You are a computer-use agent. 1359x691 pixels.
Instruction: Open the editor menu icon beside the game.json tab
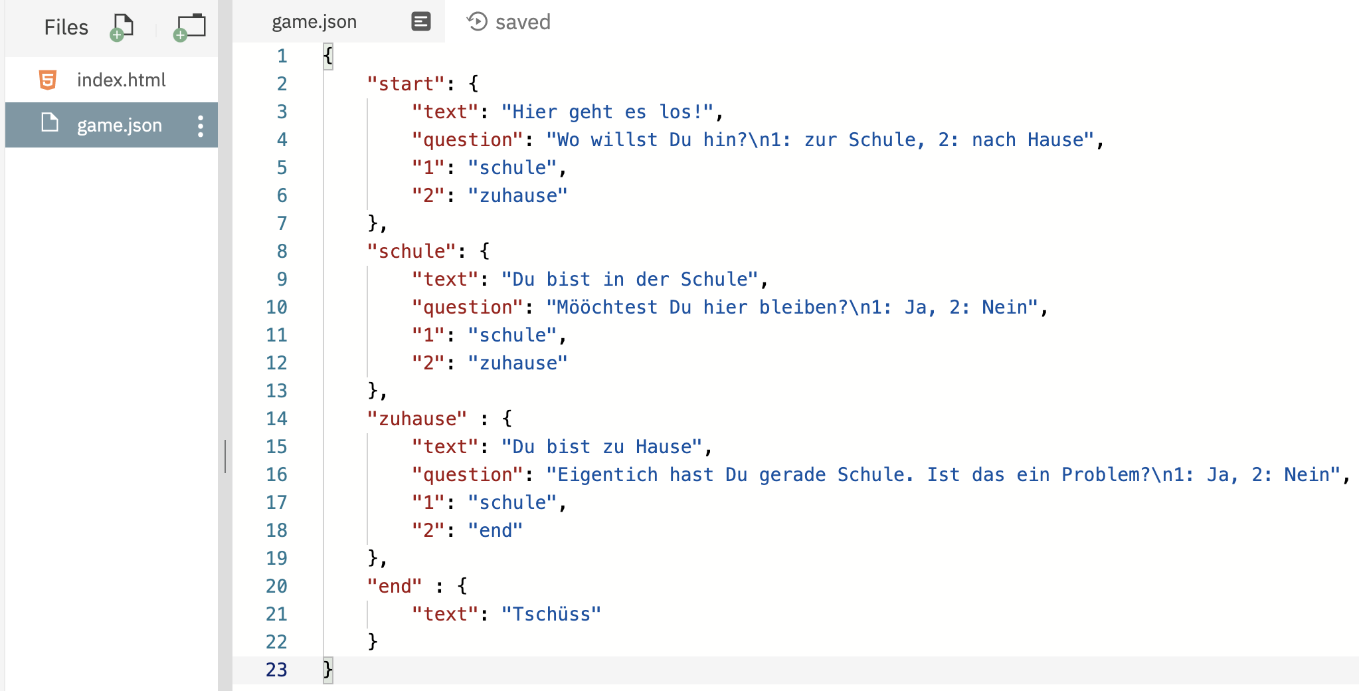(421, 21)
